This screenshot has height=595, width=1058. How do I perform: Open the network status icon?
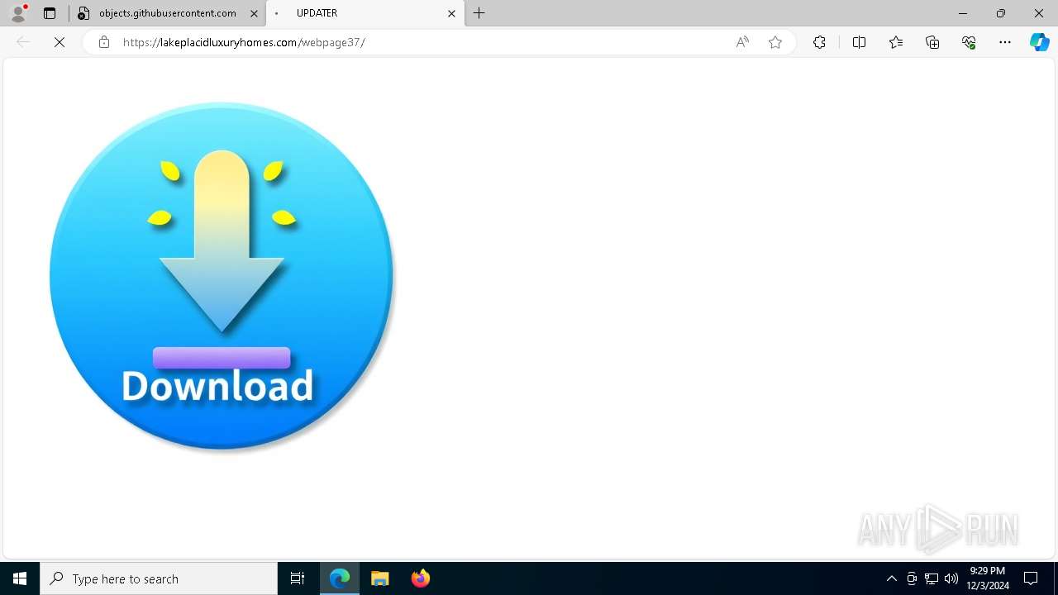[x=932, y=578]
